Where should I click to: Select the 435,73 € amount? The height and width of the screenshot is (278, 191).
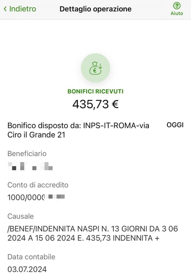pyautogui.click(x=95, y=104)
